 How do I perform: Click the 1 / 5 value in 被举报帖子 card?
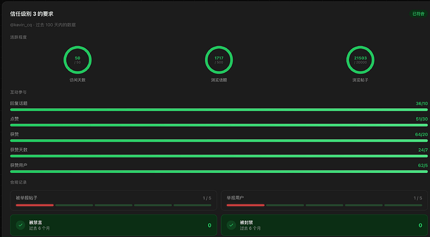pyautogui.click(x=207, y=198)
